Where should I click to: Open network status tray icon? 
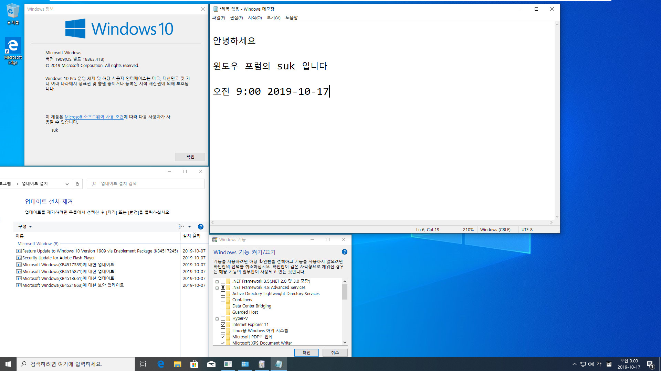tap(583, 364)
